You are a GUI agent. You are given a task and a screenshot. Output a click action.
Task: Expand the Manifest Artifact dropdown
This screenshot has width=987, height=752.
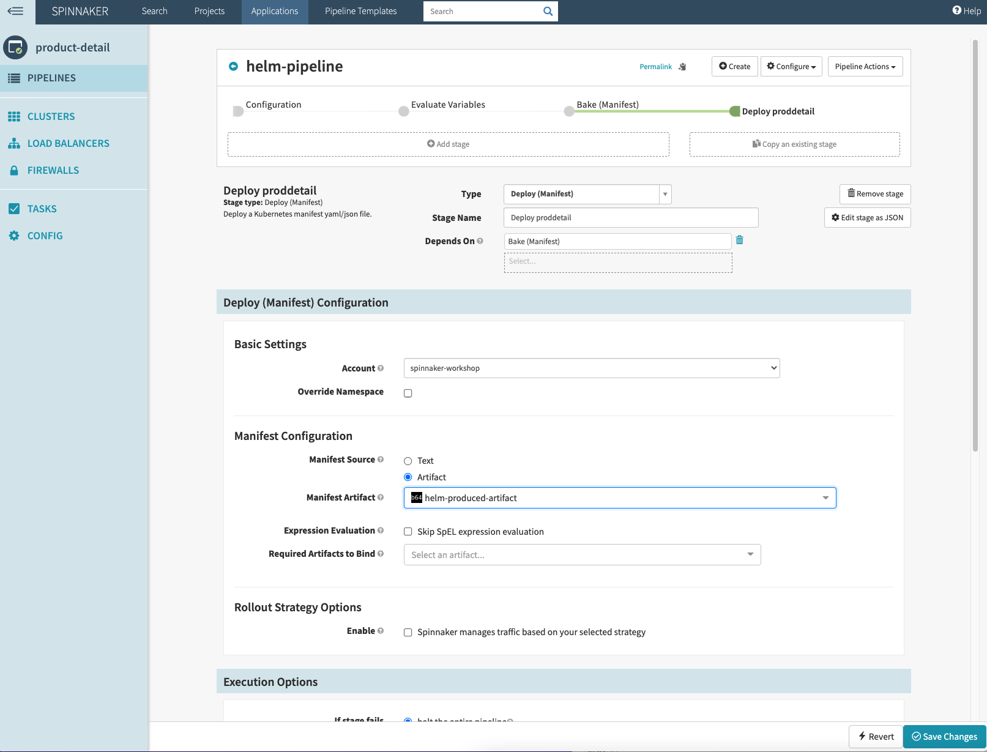point(825,497)
